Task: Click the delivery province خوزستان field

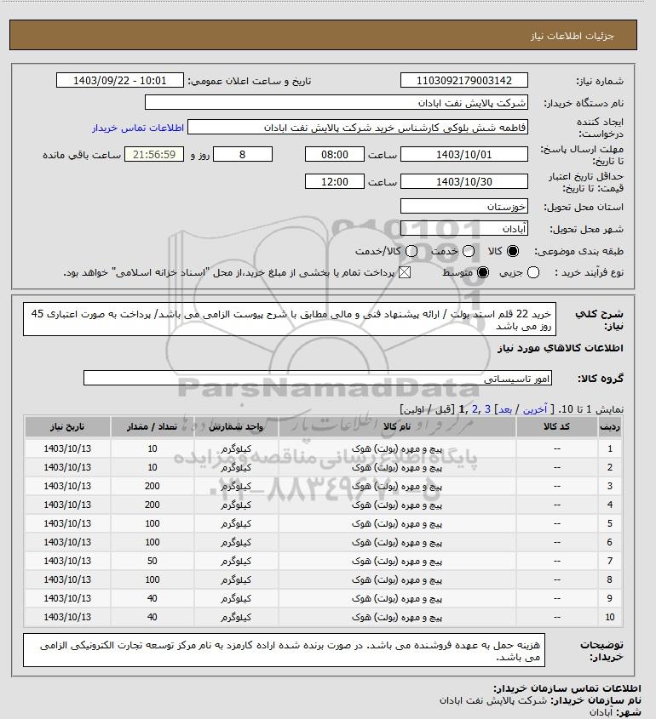Action: [464, 207]
